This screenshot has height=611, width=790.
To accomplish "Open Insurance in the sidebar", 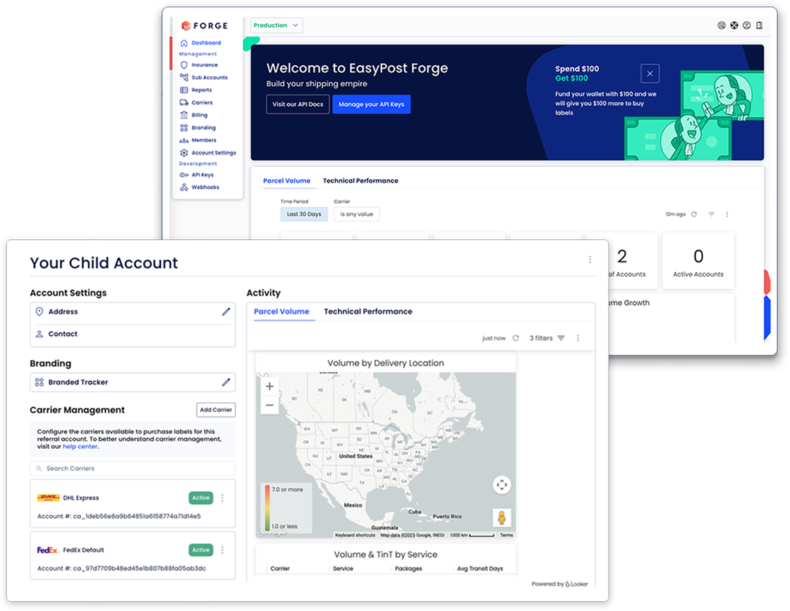I will point(199,65).
